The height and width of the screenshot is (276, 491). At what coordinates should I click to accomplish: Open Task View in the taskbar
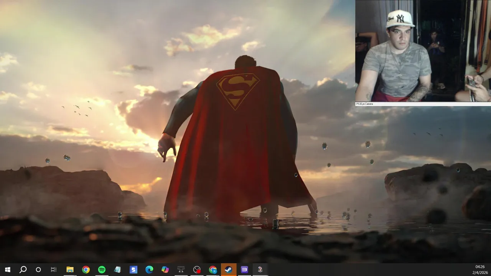(54, 269)
